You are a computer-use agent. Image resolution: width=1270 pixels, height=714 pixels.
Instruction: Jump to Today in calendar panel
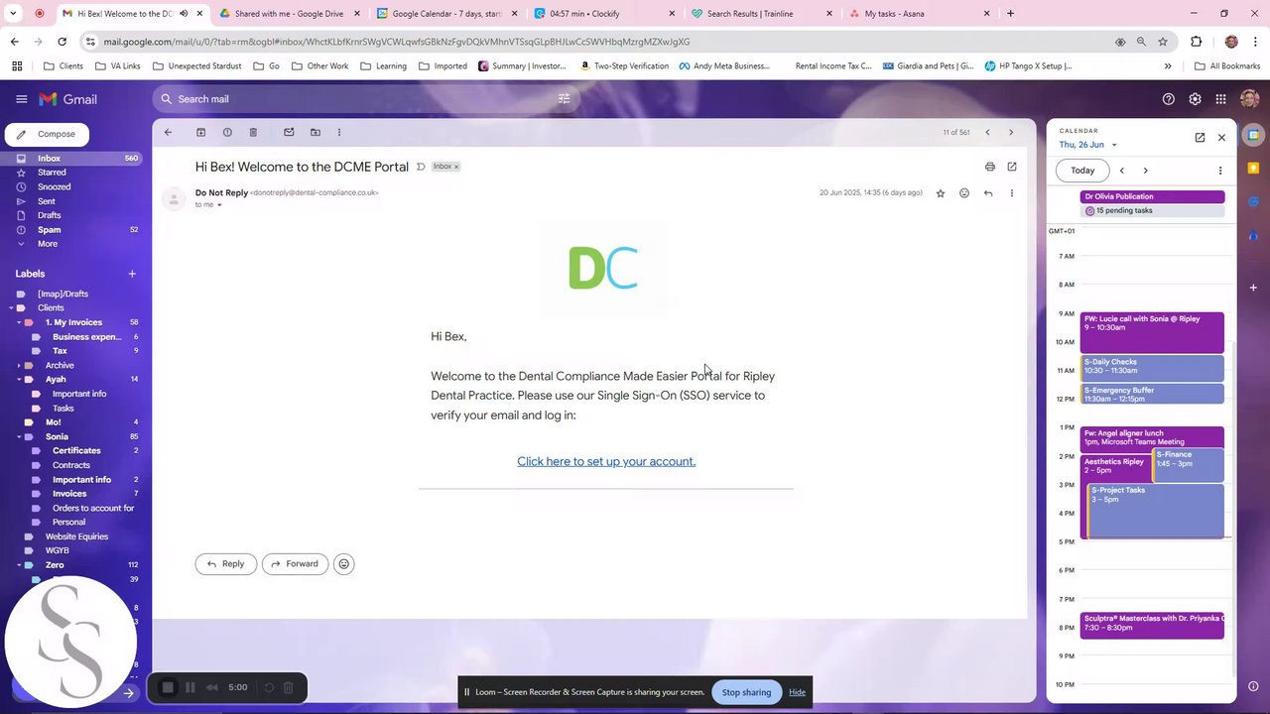click(1082, 171)
